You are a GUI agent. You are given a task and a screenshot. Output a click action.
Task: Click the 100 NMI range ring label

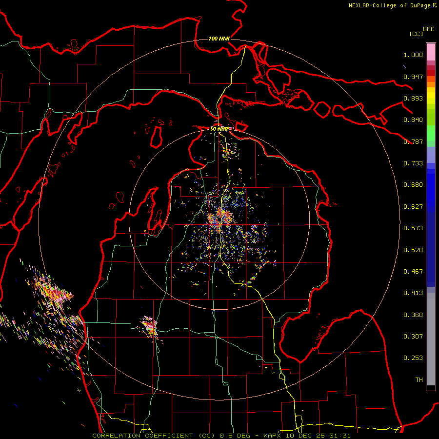219,39
